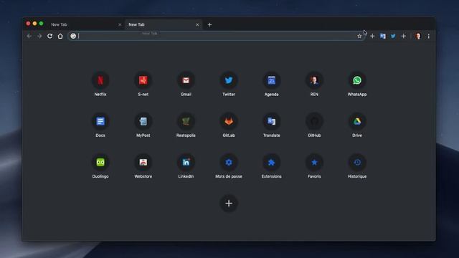
Task: Close the active second New Tab
Action: 197,24
